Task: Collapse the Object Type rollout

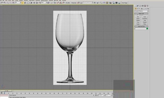Action: click(141, 14)
